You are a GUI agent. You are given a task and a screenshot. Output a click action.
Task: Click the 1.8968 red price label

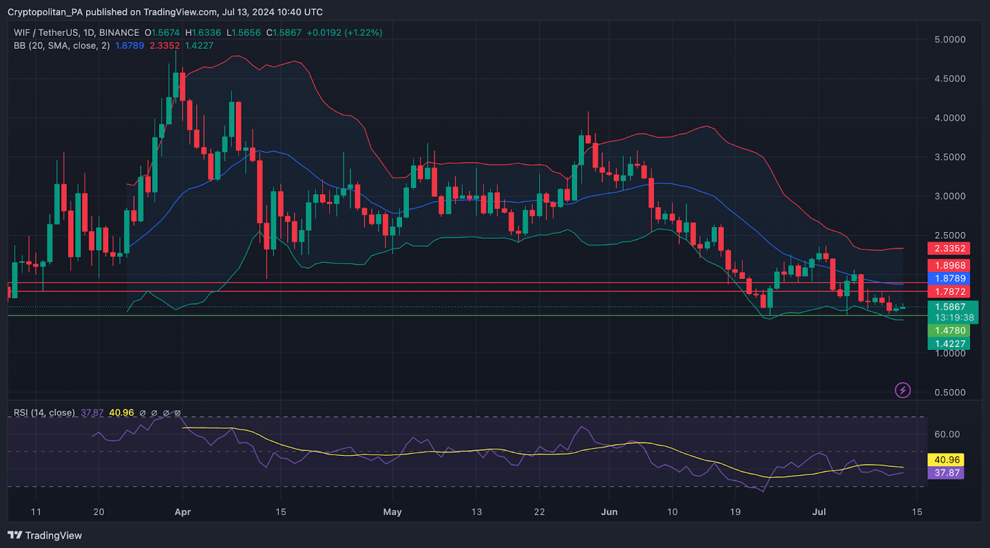(949, 266)
